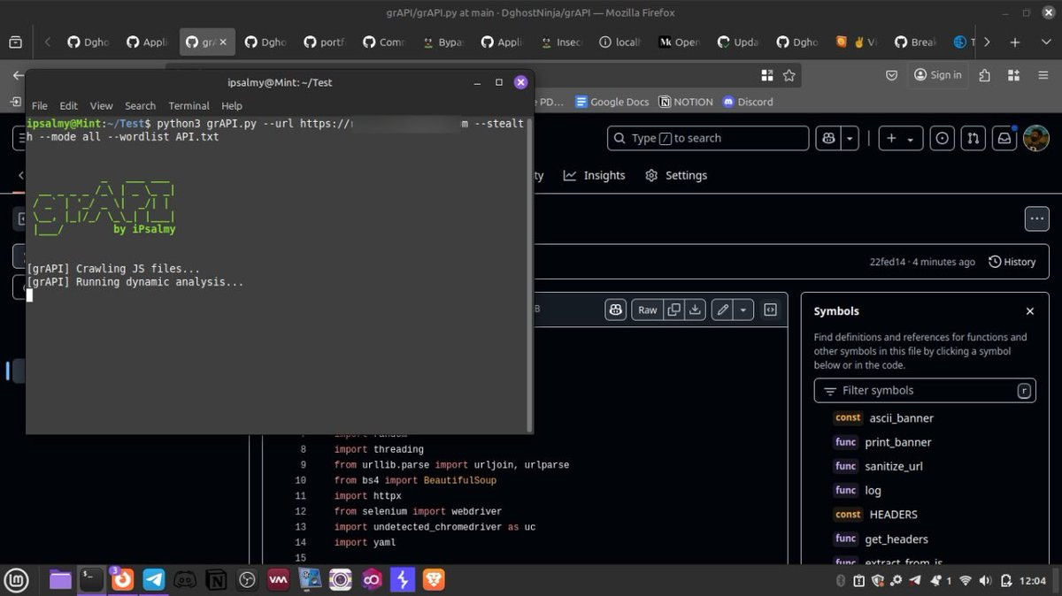Open the Linux Mint start menu
This screenshot has height=596, width=1062.
click(x=17, y=580)
